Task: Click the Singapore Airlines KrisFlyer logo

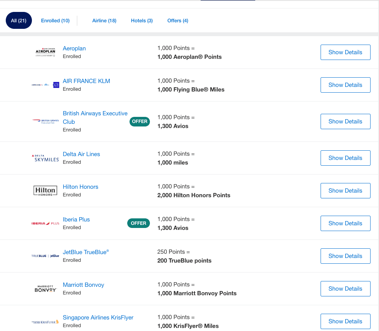Action: click(x=45, y=322)
